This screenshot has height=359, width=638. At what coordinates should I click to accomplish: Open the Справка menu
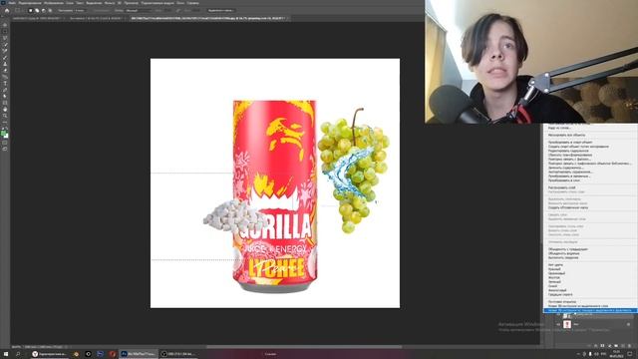point(192,3)
